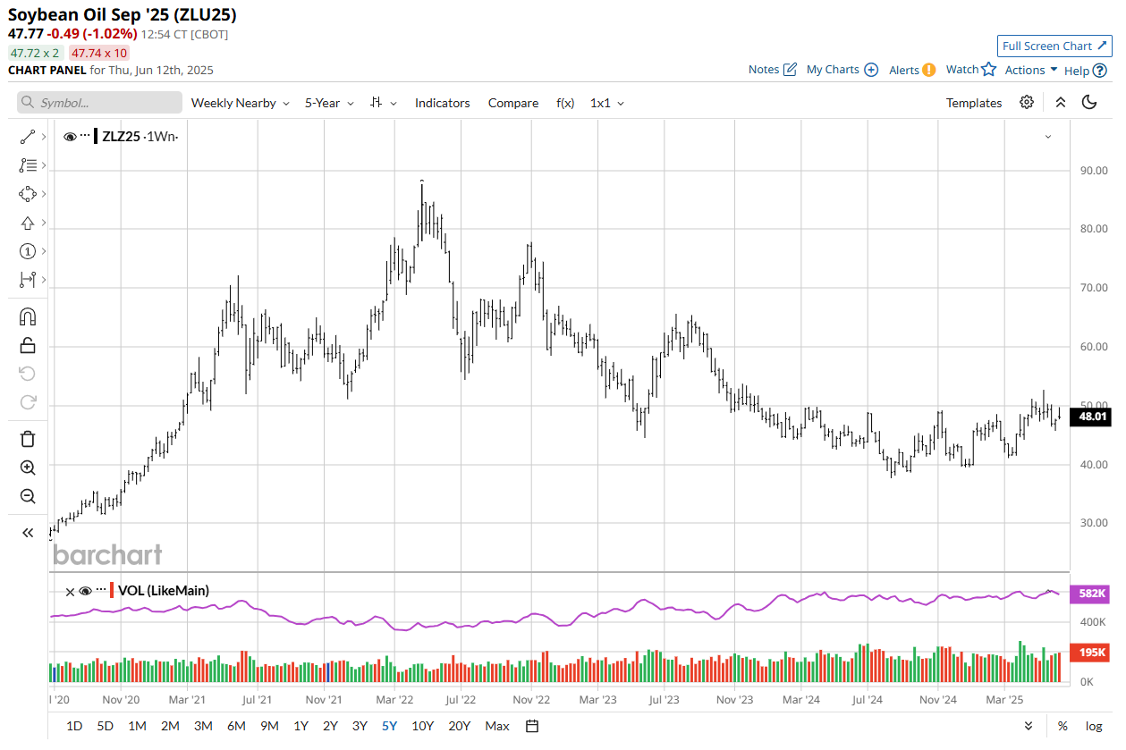This screenshot has width=1126, height=750.
Task: Select the 5Y time range
Action: [x=389, y=726]
